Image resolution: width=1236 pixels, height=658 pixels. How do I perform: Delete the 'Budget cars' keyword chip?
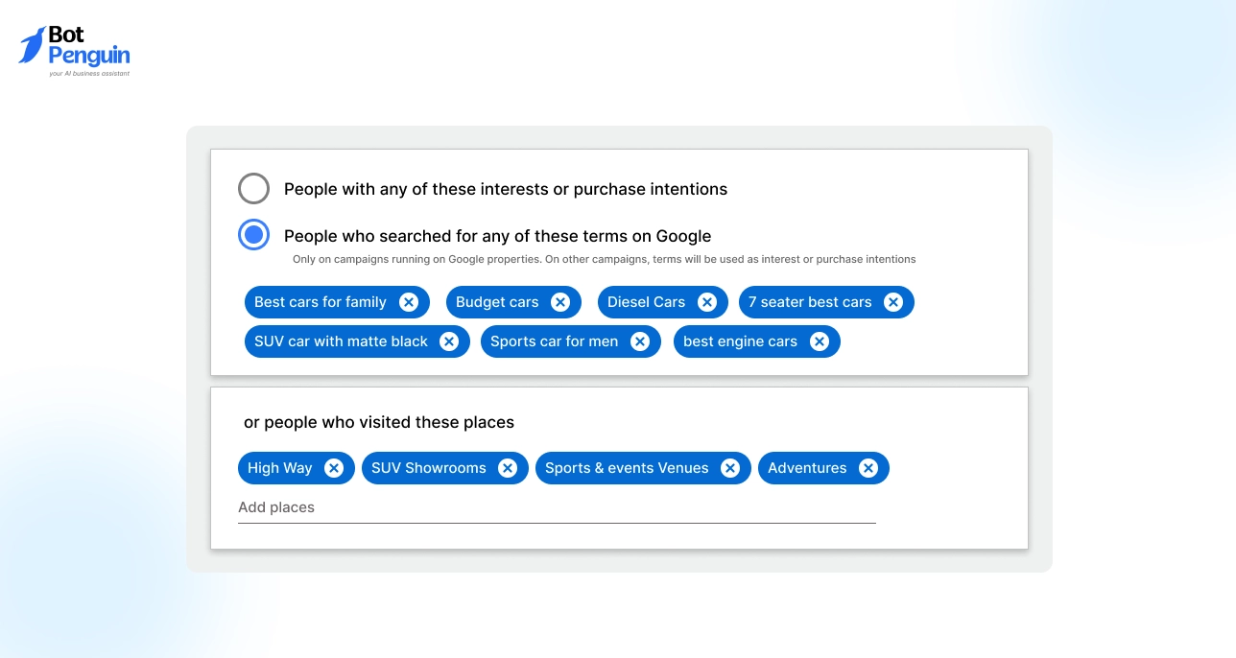[x=560, y=301]
